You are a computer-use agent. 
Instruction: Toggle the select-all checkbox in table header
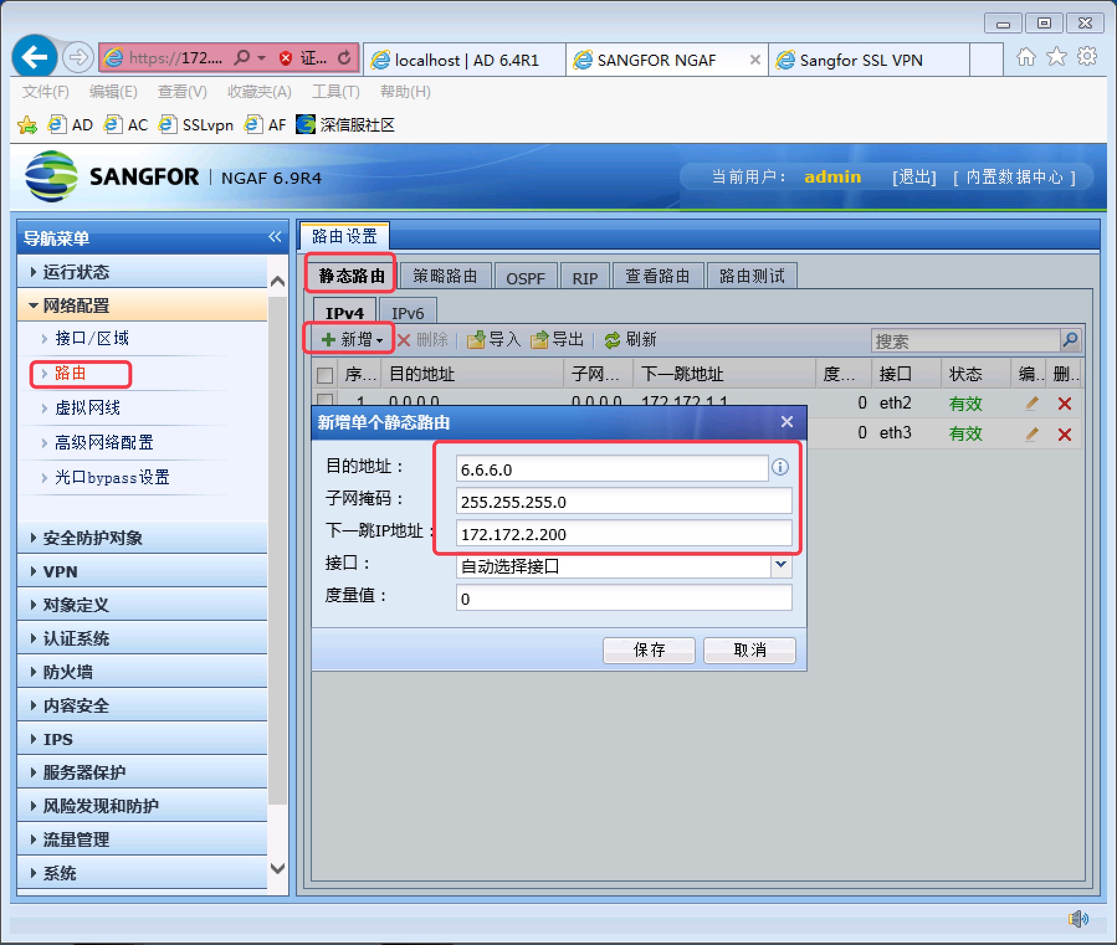(x=325, y=374)
